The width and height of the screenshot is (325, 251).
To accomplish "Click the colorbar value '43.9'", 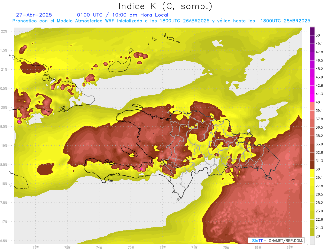I will [x=319, y=77].
